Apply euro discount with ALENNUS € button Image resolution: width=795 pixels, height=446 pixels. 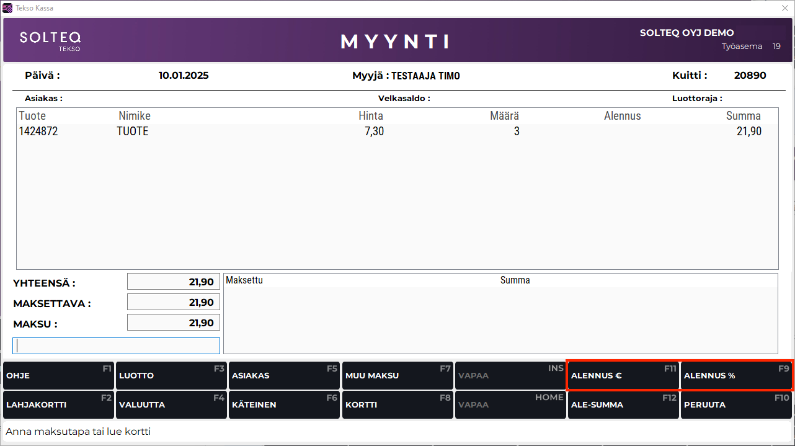click(623, 375)
